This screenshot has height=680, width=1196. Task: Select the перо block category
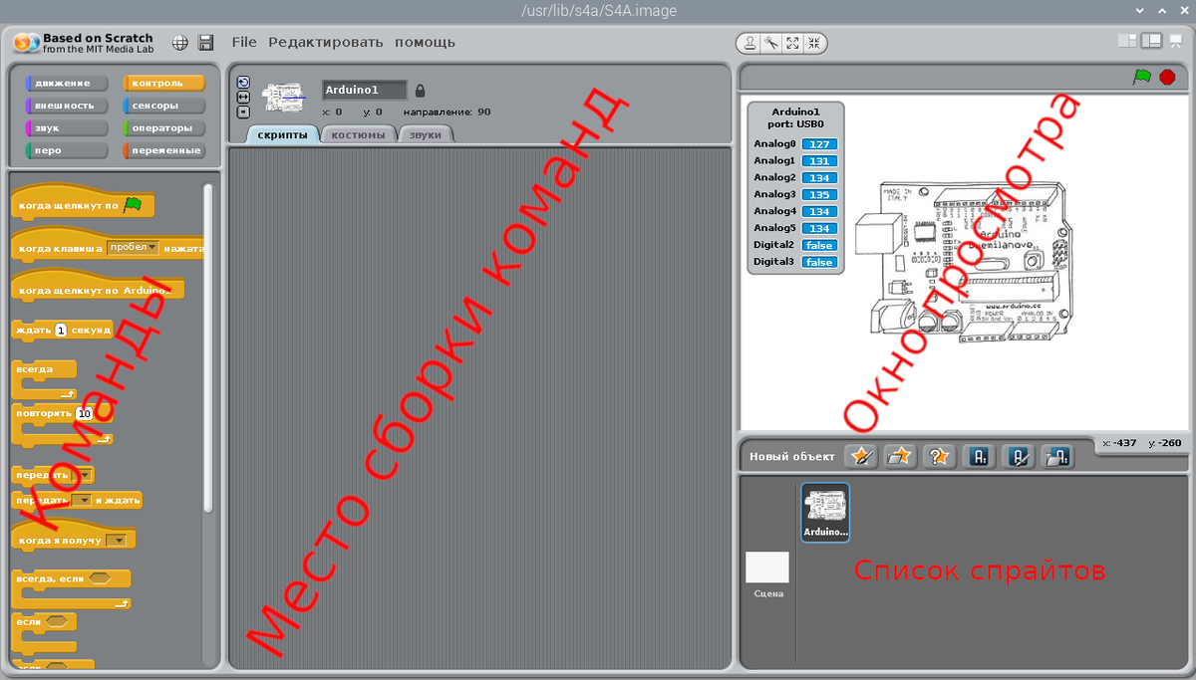coord(67,150)
